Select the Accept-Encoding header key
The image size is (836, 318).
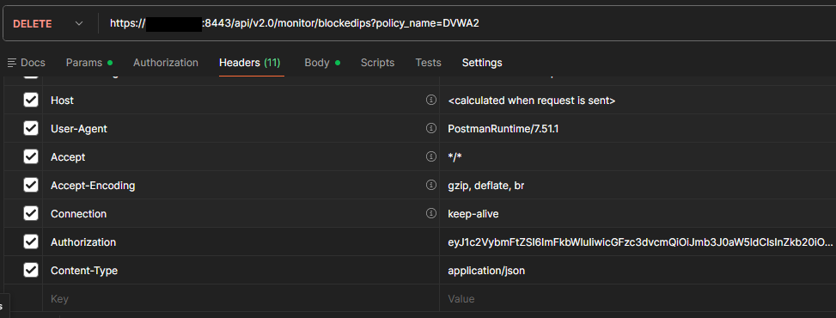(x=93, y=186)
